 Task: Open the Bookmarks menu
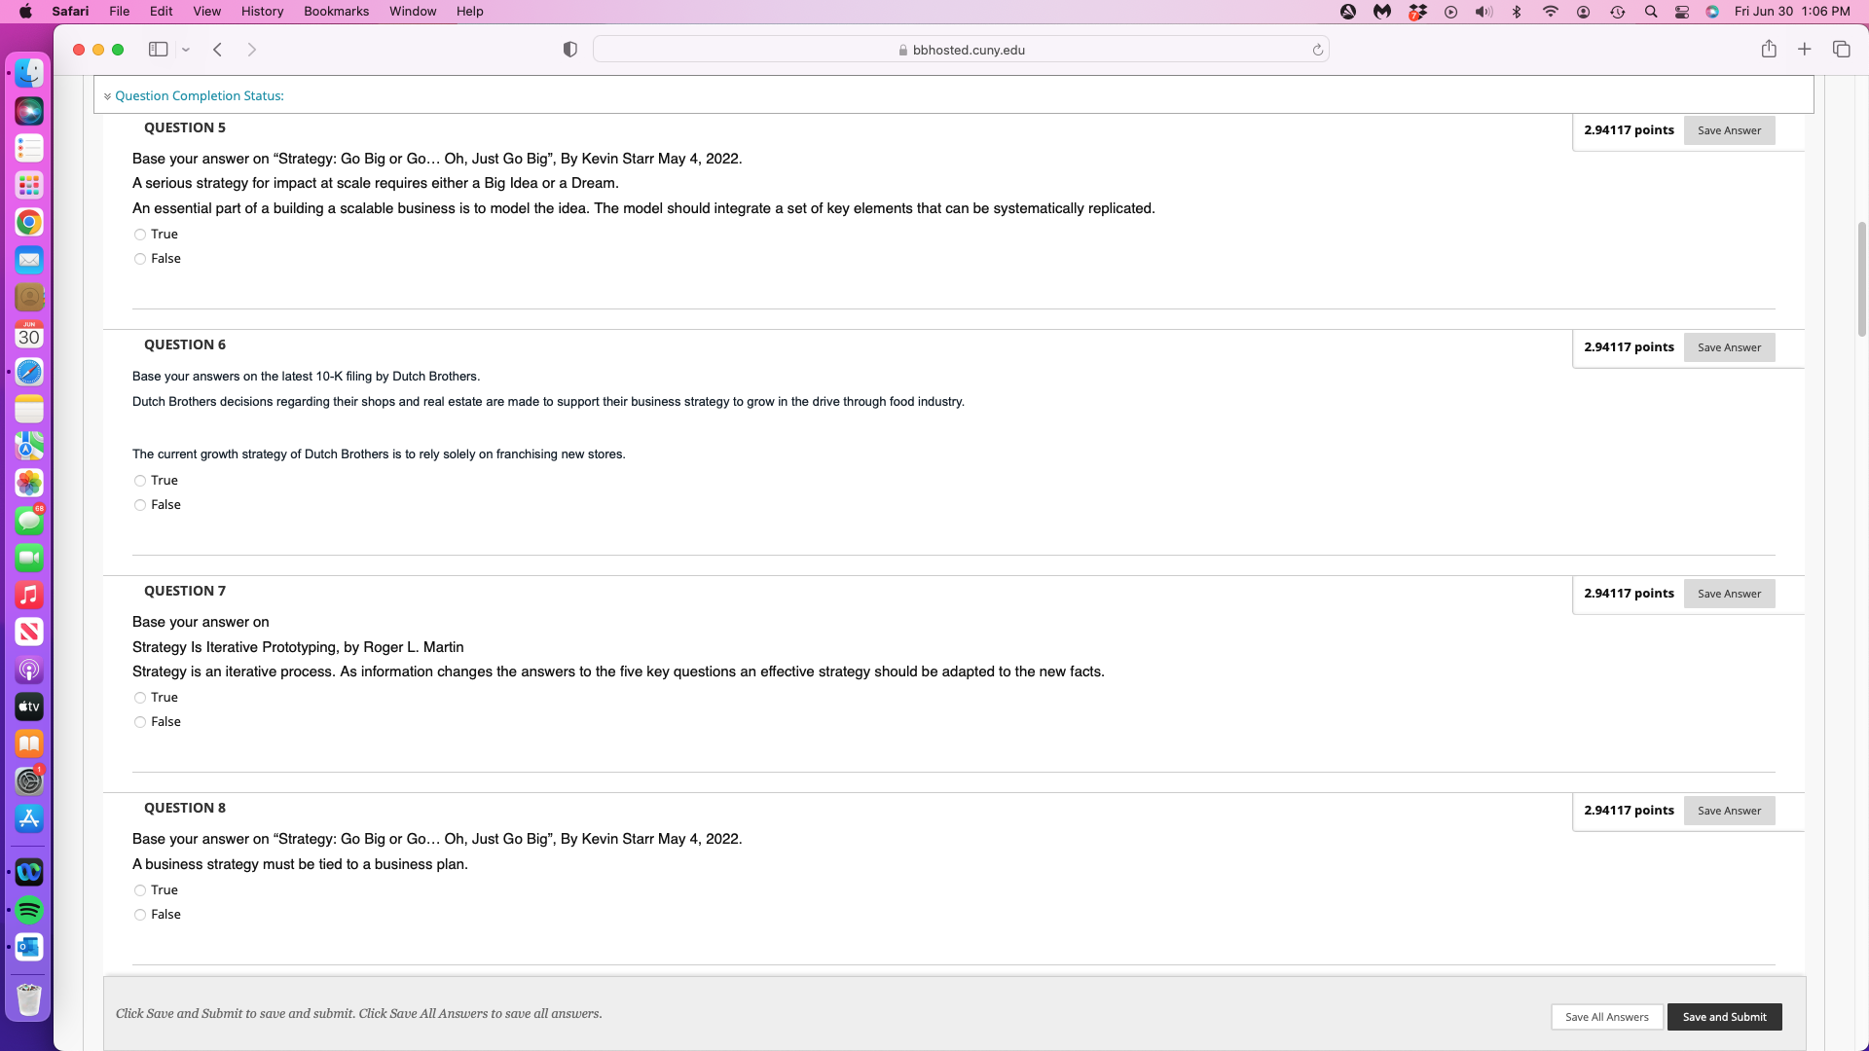(336, 12)
